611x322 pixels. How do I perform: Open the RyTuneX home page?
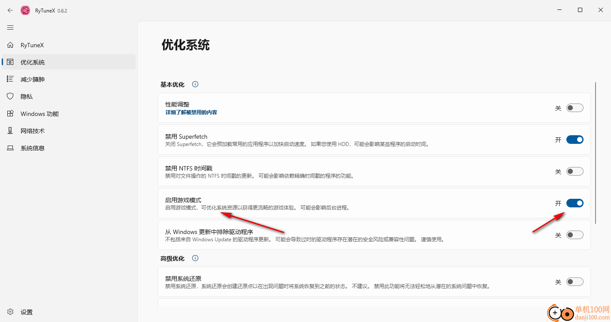pyautogui.click(x=69, y=45)
